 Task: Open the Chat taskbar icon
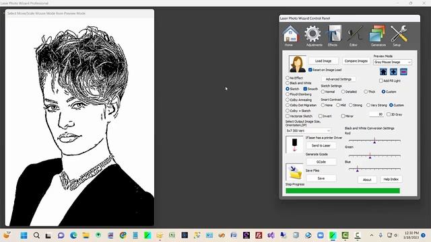pyautogui.click(x=61, y=235)
